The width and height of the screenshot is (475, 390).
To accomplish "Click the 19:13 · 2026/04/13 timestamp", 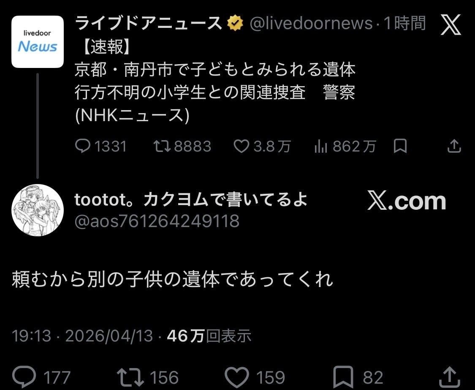I will coord(82,336).
